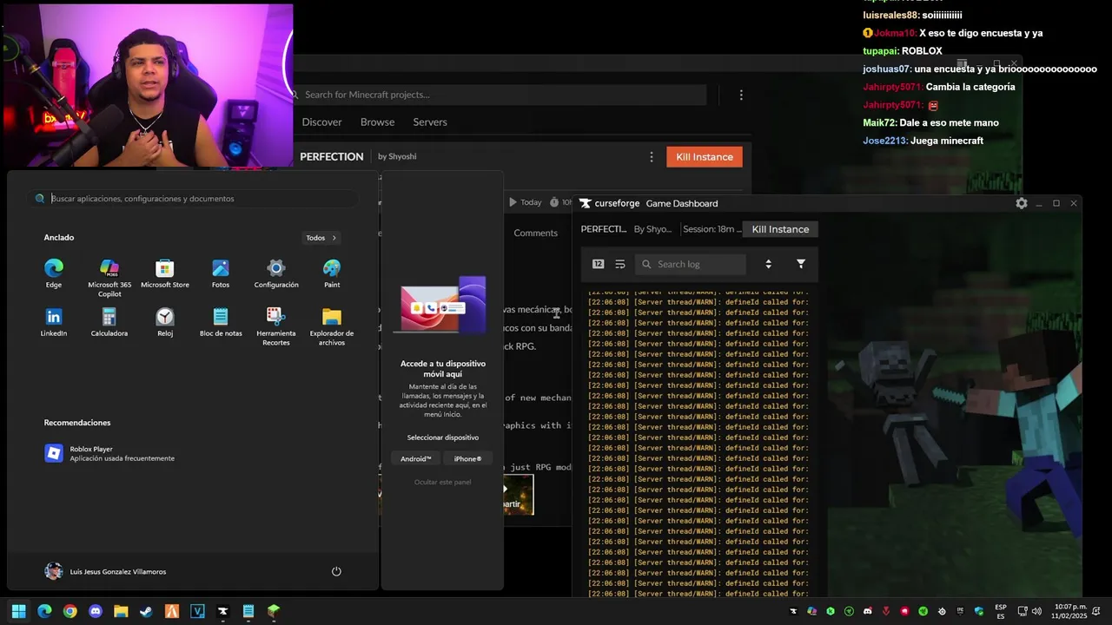1112x625 pixels.
Task: Open the Calculadora app
Action: point(109,322)
